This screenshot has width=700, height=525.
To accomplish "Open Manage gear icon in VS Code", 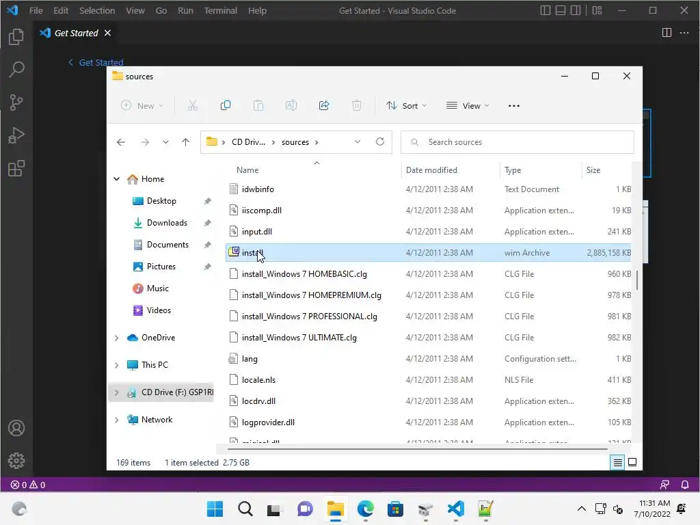I will pyautogui.click(x=16, y=460).
